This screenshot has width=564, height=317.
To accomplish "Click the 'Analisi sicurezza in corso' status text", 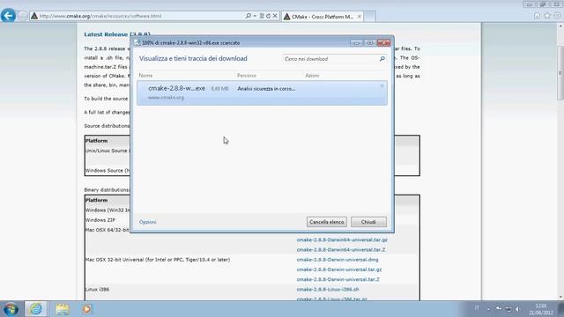I will tap(266, 88).
